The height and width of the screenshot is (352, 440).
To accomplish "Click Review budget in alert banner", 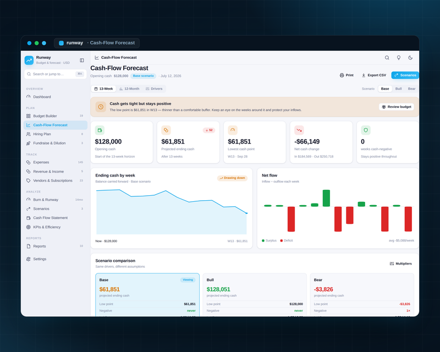I will click(396, 107).
